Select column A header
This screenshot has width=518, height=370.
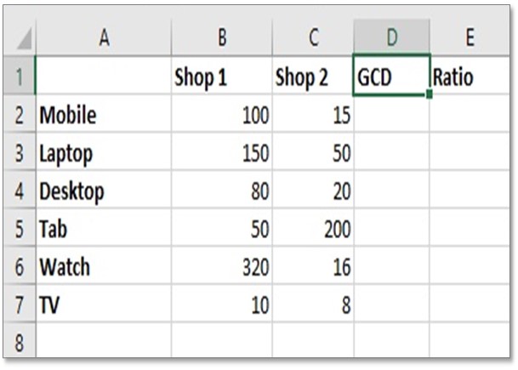[x=104, y=37]
